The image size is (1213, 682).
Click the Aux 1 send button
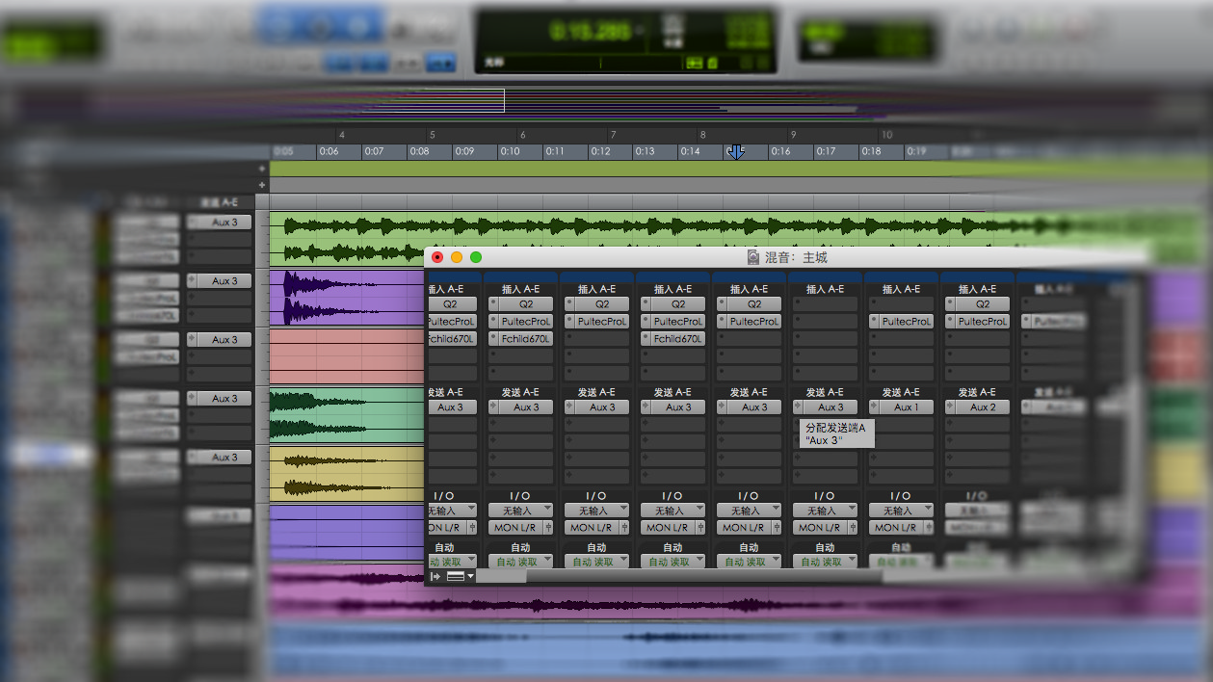[x=906, y=407]
